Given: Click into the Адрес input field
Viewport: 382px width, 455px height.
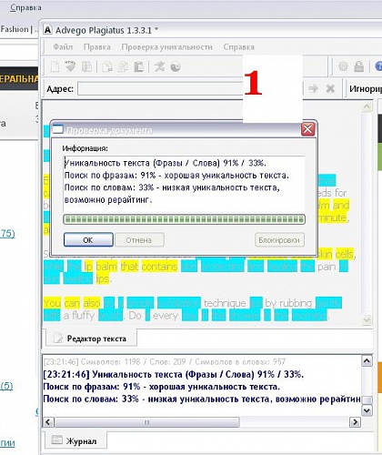Looking at the screenshot, I should point(160,88).
